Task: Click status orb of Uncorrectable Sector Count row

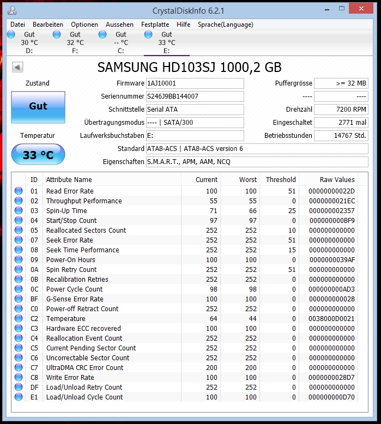Action: (x=19, y=358)
